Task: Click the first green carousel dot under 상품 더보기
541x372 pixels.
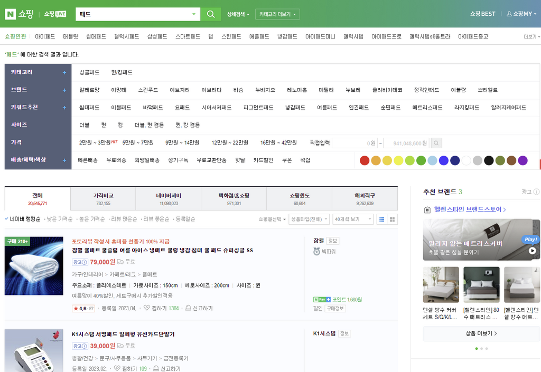Action: [477, 349]
